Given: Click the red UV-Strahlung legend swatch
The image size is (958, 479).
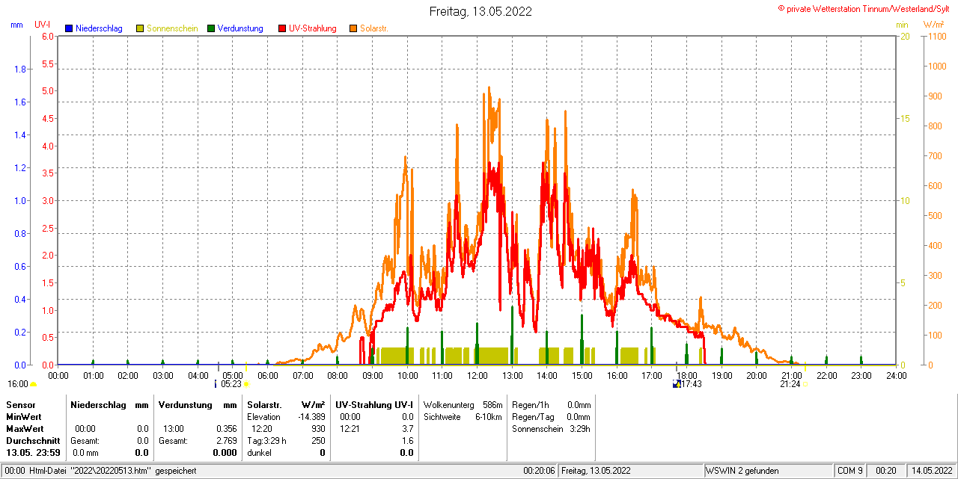Looking at the screenshot, I should tap(282, 28).
